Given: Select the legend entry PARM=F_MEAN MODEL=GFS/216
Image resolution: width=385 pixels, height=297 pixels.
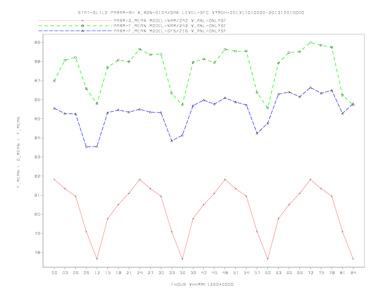Looking at the screenshot, I should pos(170,31).
